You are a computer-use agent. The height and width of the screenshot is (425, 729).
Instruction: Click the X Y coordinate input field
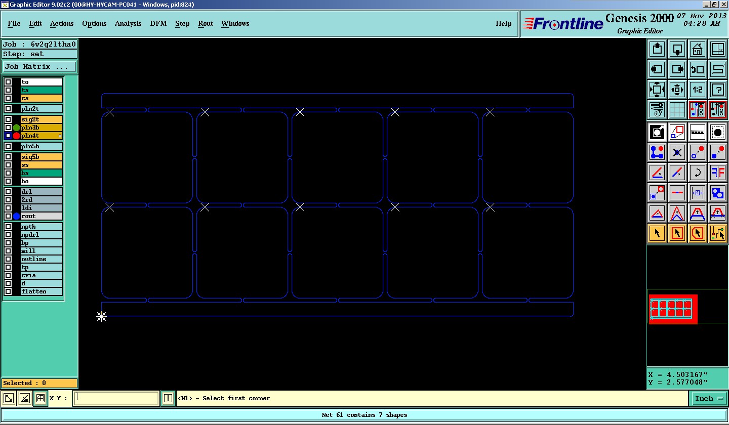click(116, 399)
